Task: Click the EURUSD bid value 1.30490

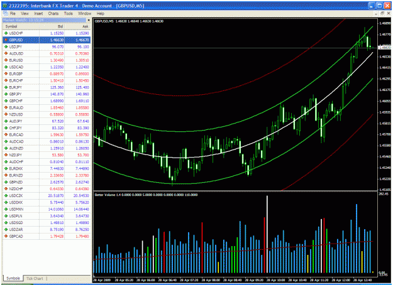Action: [x=57, y=60]
